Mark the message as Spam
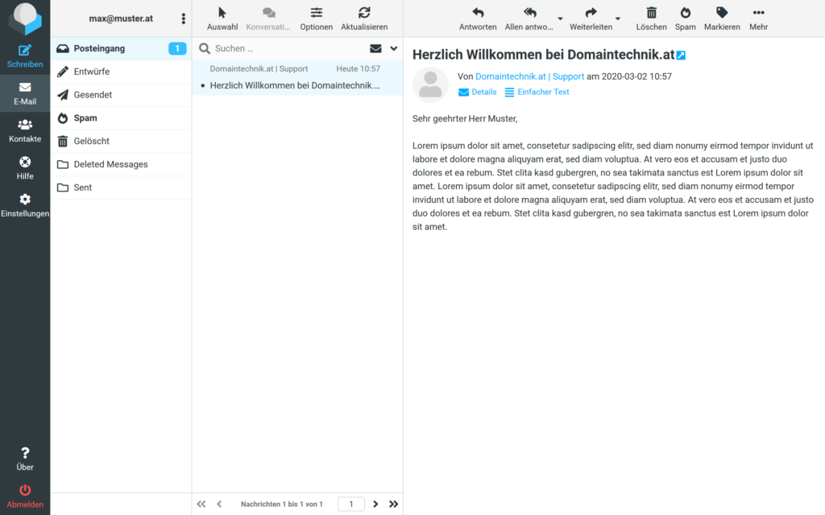The height and width of the screenshot is (515, 825). (685, 13)
